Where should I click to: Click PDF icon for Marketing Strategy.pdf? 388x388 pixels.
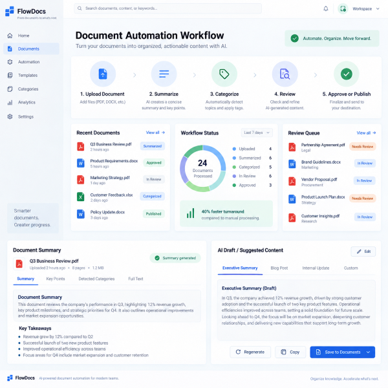80,180
